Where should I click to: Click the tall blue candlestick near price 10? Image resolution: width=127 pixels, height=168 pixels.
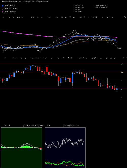(x=72, y=78)
